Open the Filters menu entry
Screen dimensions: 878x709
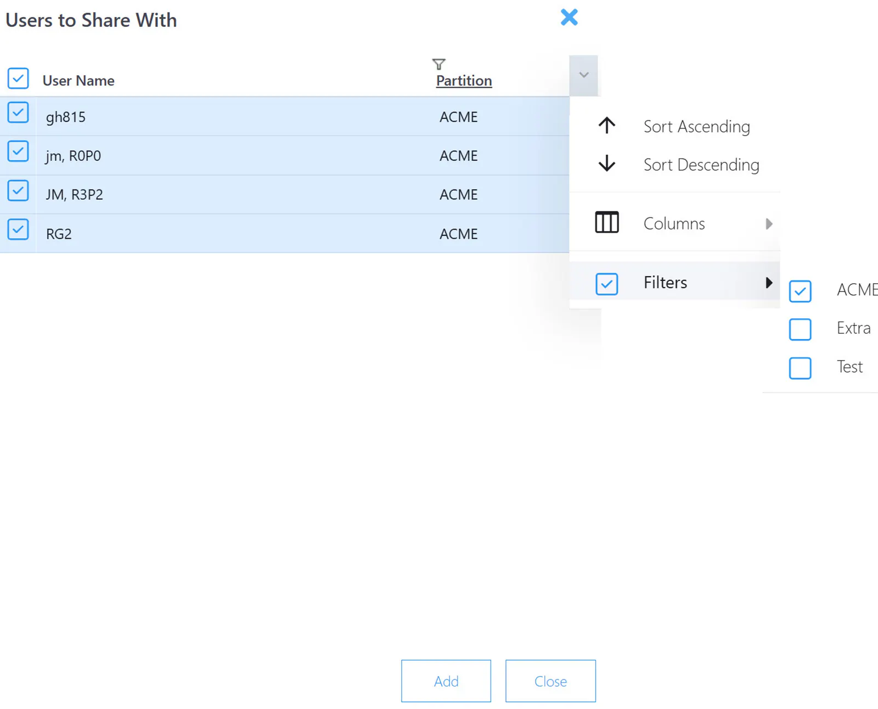click(x=675, y=282)
